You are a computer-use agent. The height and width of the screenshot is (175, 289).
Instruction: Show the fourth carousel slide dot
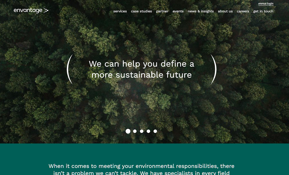tap(148, 131)
